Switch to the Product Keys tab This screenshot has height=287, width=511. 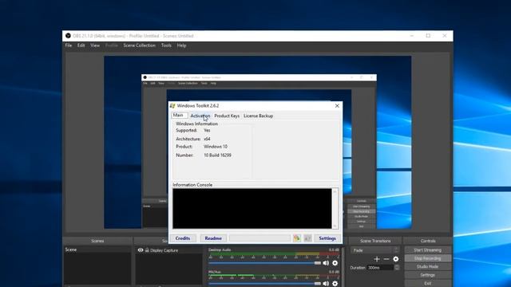[227, 116]
